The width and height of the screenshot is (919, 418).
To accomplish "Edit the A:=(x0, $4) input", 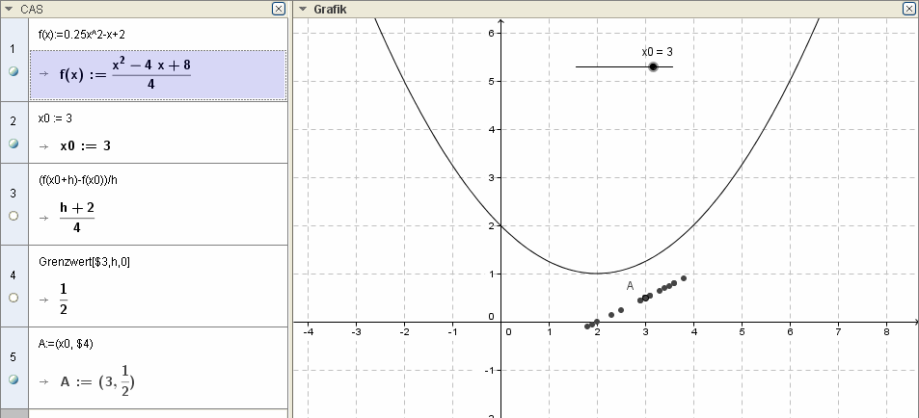I will point(66,343).
